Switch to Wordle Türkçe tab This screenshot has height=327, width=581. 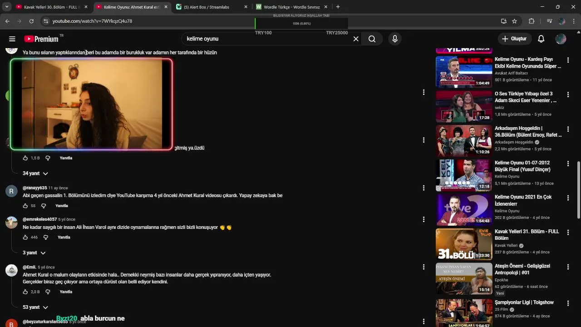point(290,7)
